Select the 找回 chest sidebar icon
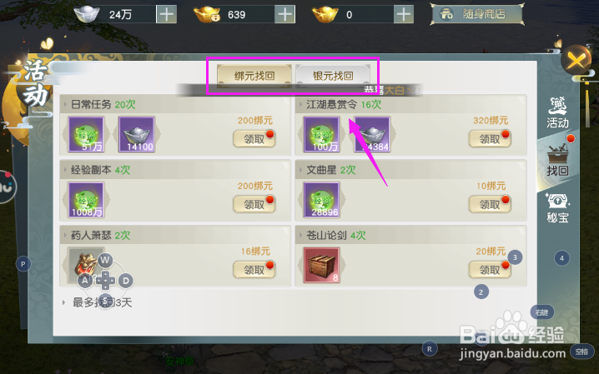 pyautogui.click(x=557, y=161)
